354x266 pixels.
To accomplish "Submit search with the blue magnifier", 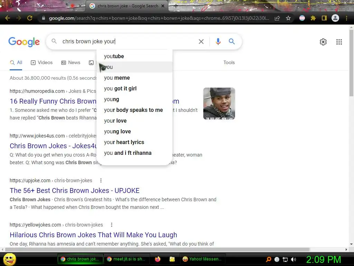I will (x=232, y=42).
